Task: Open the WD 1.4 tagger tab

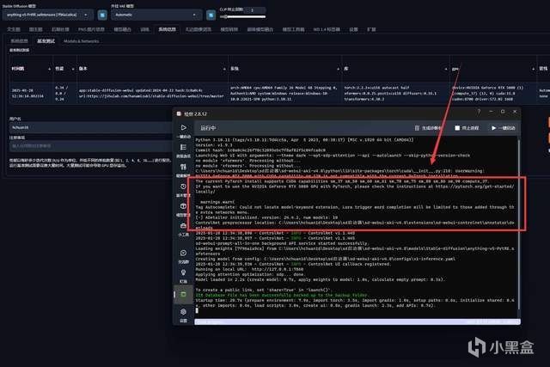Action: [327, 29]
